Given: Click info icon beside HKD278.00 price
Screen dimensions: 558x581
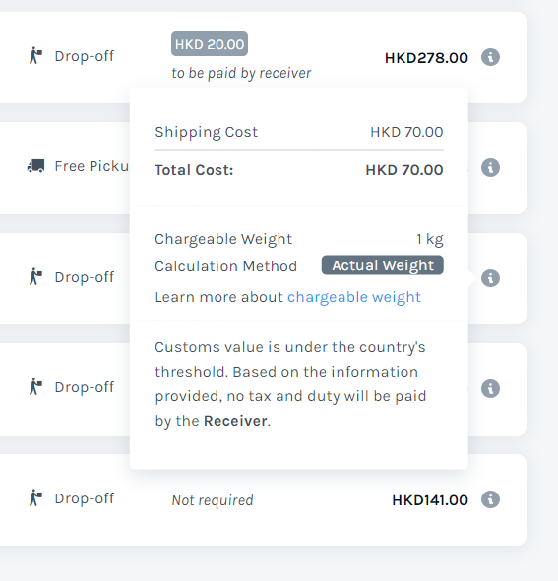Looking at the screenshot, I should click(490, 57).
